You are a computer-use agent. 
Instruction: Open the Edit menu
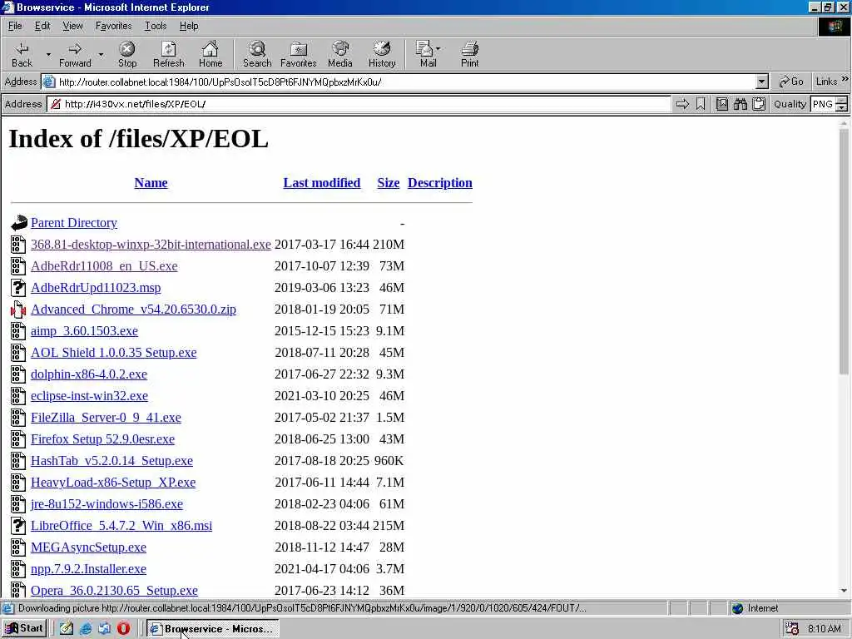[42, 26]
